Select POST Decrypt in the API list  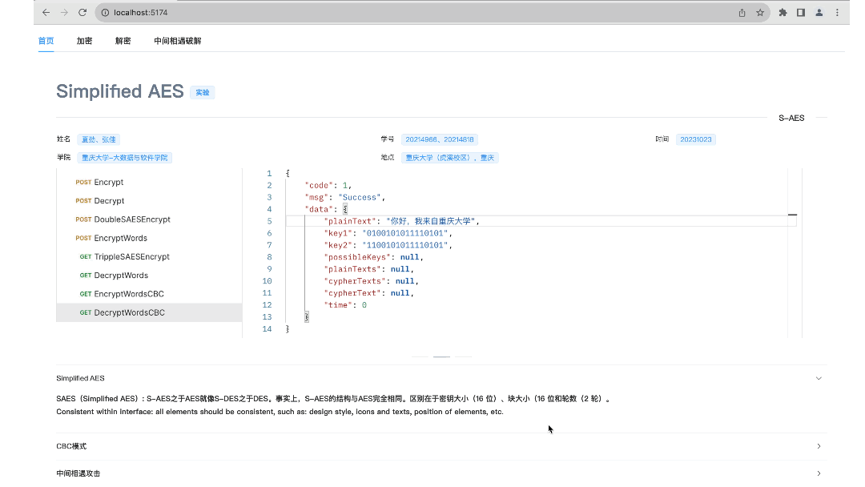click(149, 201)
